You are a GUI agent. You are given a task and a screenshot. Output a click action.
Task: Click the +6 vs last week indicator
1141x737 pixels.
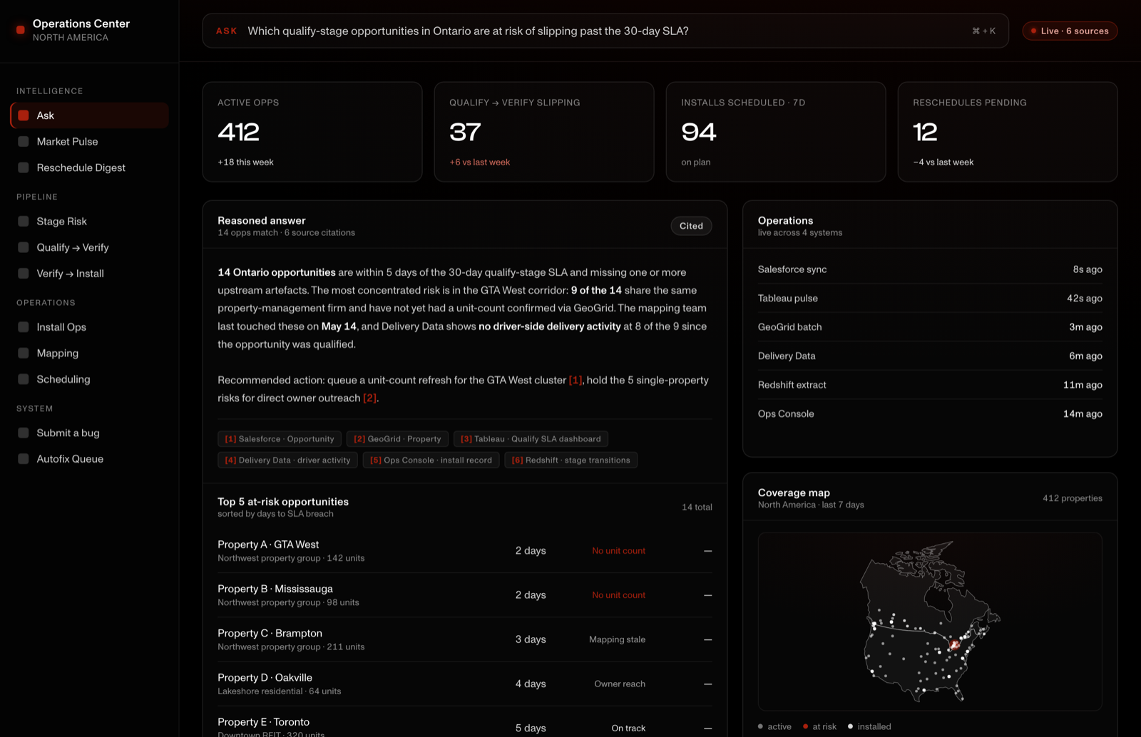tap(480, 163)
